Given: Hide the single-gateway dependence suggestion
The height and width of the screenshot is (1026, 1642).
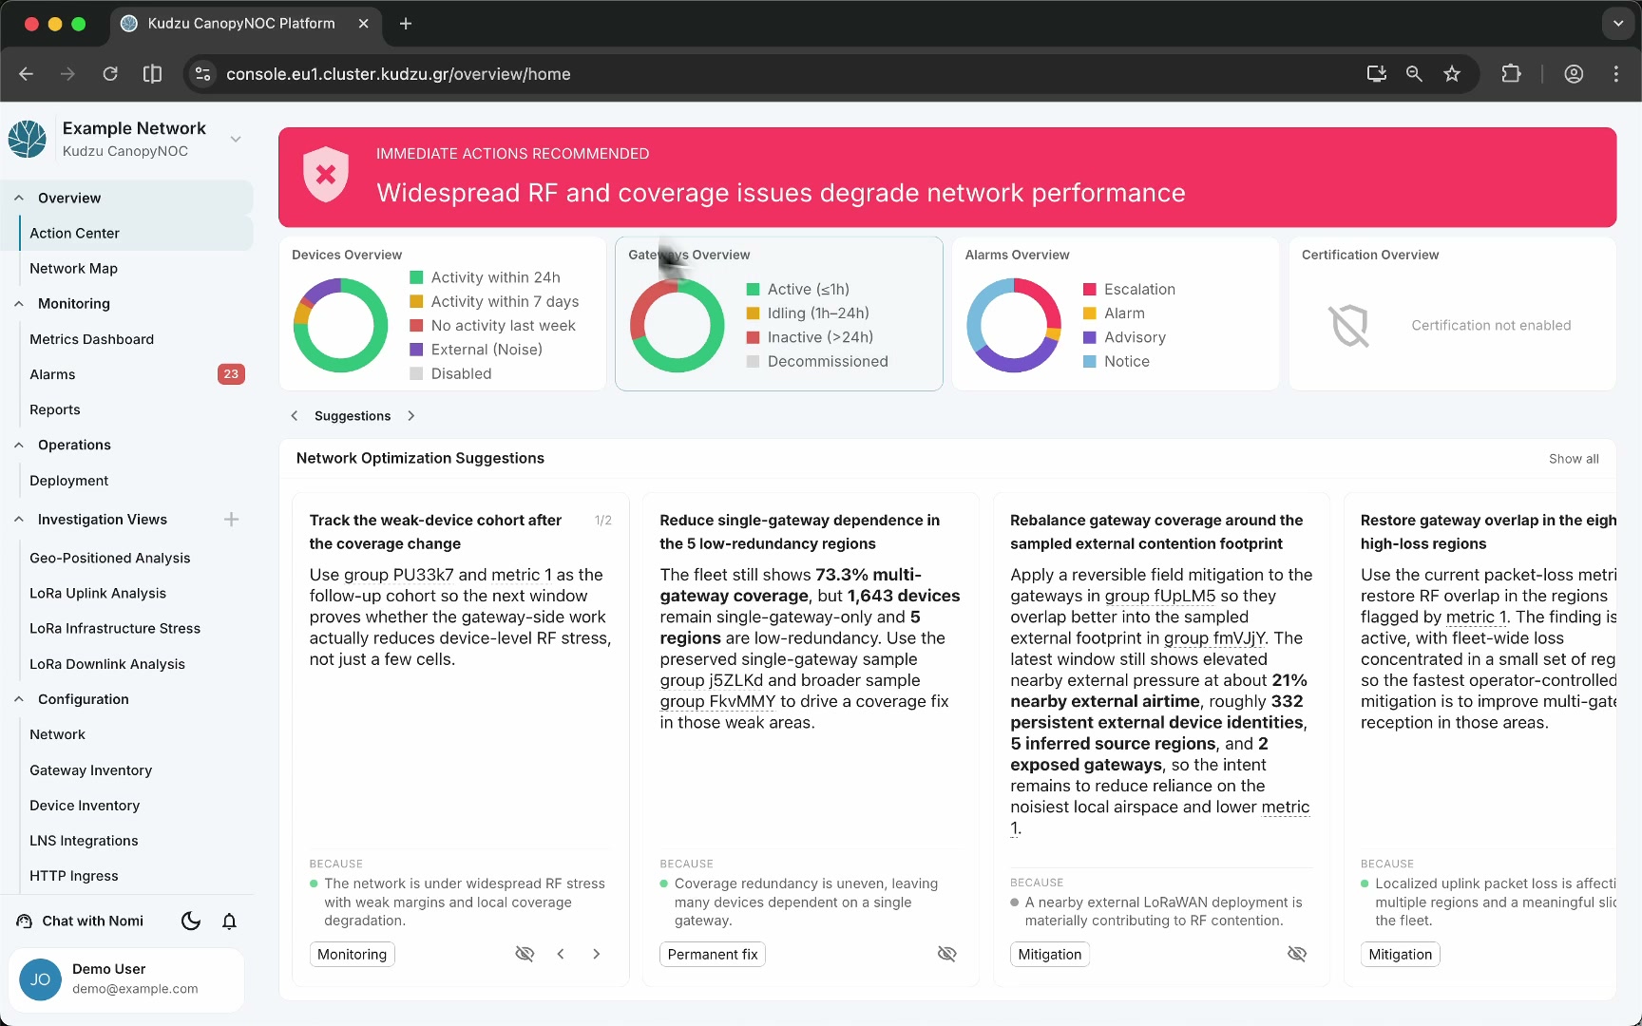Looking at the screenshot, I should (946, 954).
